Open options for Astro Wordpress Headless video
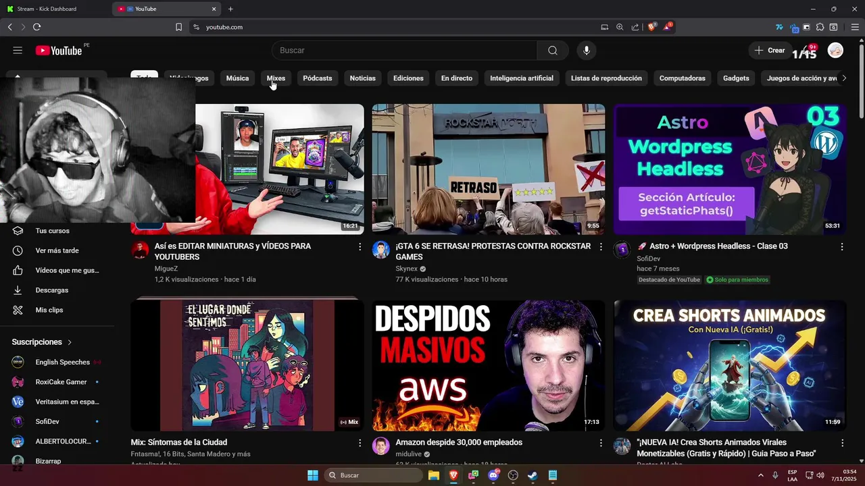The image size is (865, 486). (x=842, y=247)
